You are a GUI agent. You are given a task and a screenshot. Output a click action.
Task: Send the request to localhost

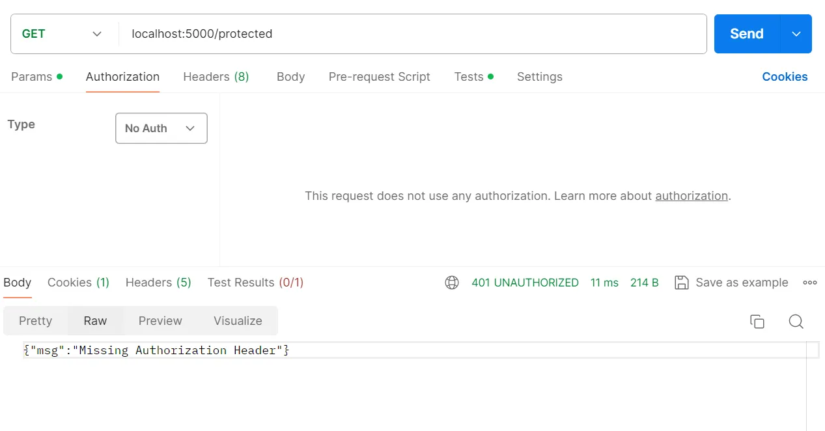(x=746, y=33)
